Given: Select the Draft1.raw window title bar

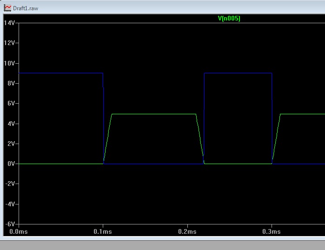Looking at the screenshot, I should pos(163,8).
